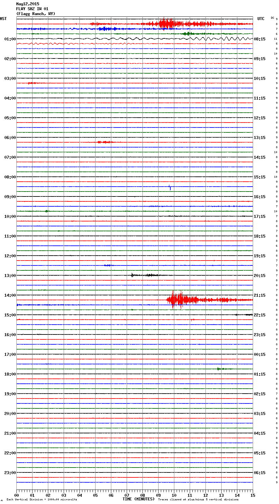
Task: Select the 23:00 MST row label
Action: coord(10,473)
